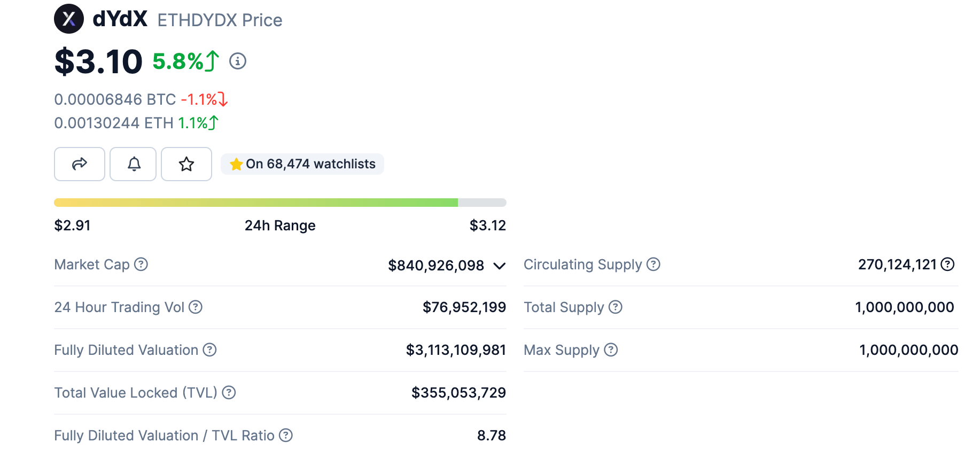Viewport: 965px width, 450px height.
Task: Open Total Value Locked (TVL) help icon
Action: (229, 392)
